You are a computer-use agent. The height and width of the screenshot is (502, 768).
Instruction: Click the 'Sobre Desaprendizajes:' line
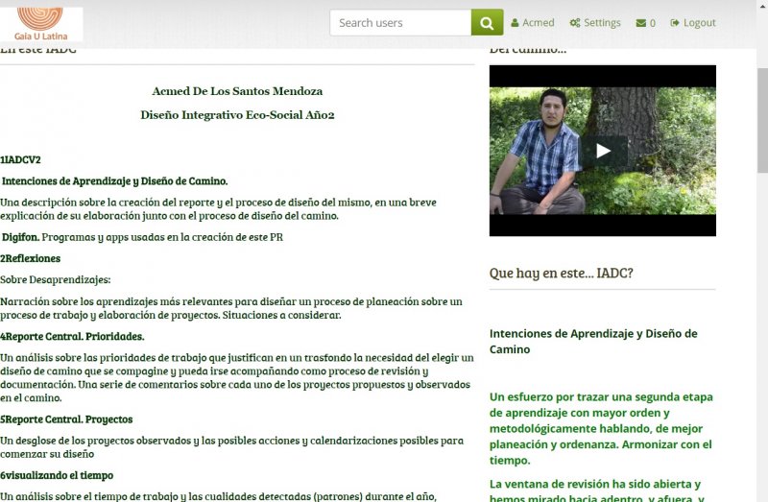(56, 279)
